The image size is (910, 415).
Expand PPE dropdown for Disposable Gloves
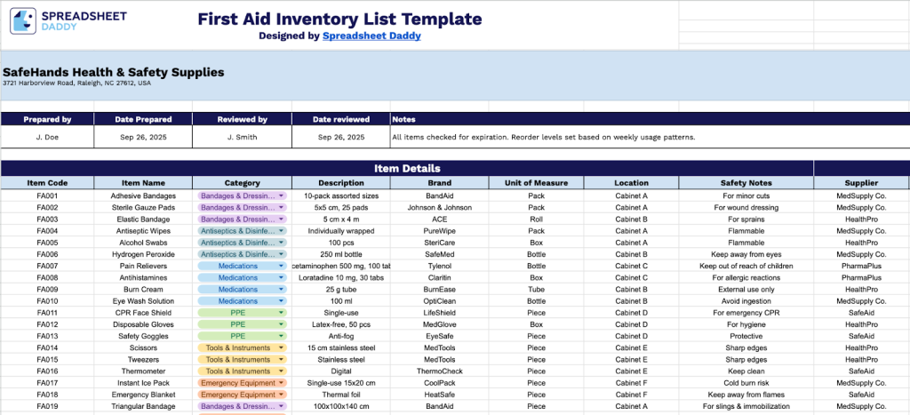tap(282, 324)
